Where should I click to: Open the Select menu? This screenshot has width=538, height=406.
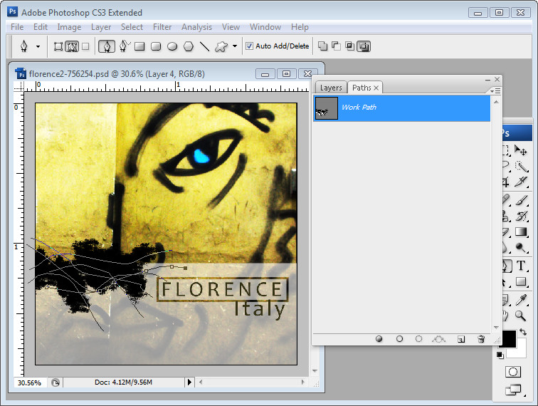pyautogui.click(x=132, y=27)
